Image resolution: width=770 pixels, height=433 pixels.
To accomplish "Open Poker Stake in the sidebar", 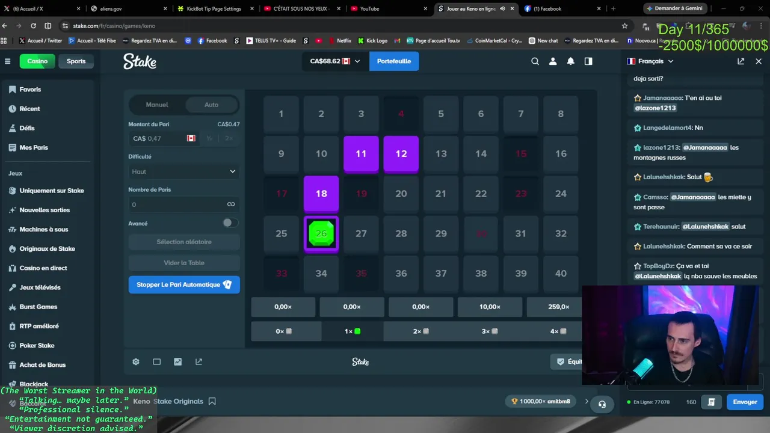I will click(37, 345).
